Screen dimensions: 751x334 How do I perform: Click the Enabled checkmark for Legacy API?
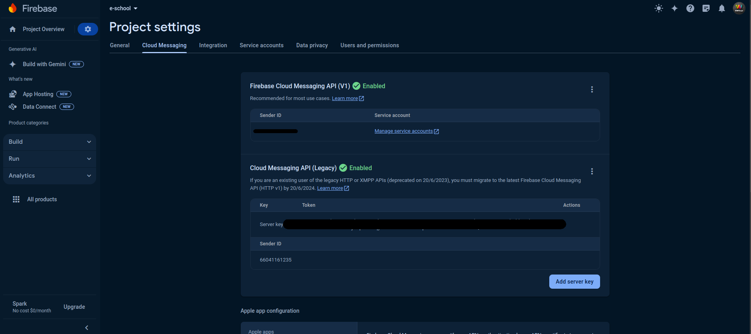[x=343, y=168]
